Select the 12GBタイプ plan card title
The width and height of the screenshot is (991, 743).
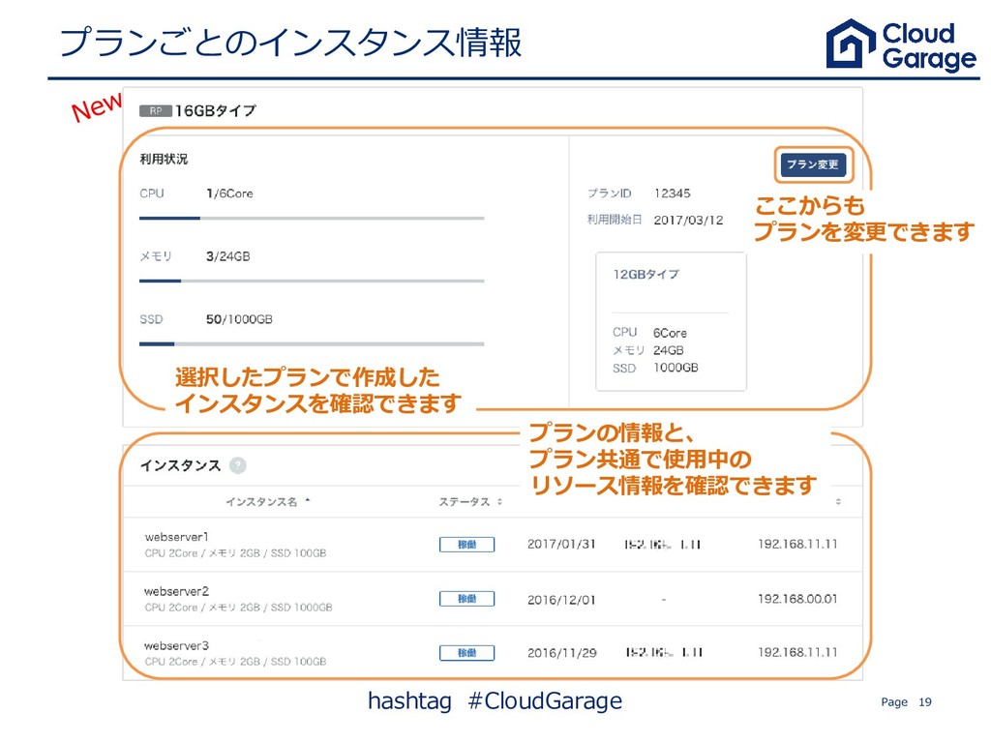click(646, 274)
